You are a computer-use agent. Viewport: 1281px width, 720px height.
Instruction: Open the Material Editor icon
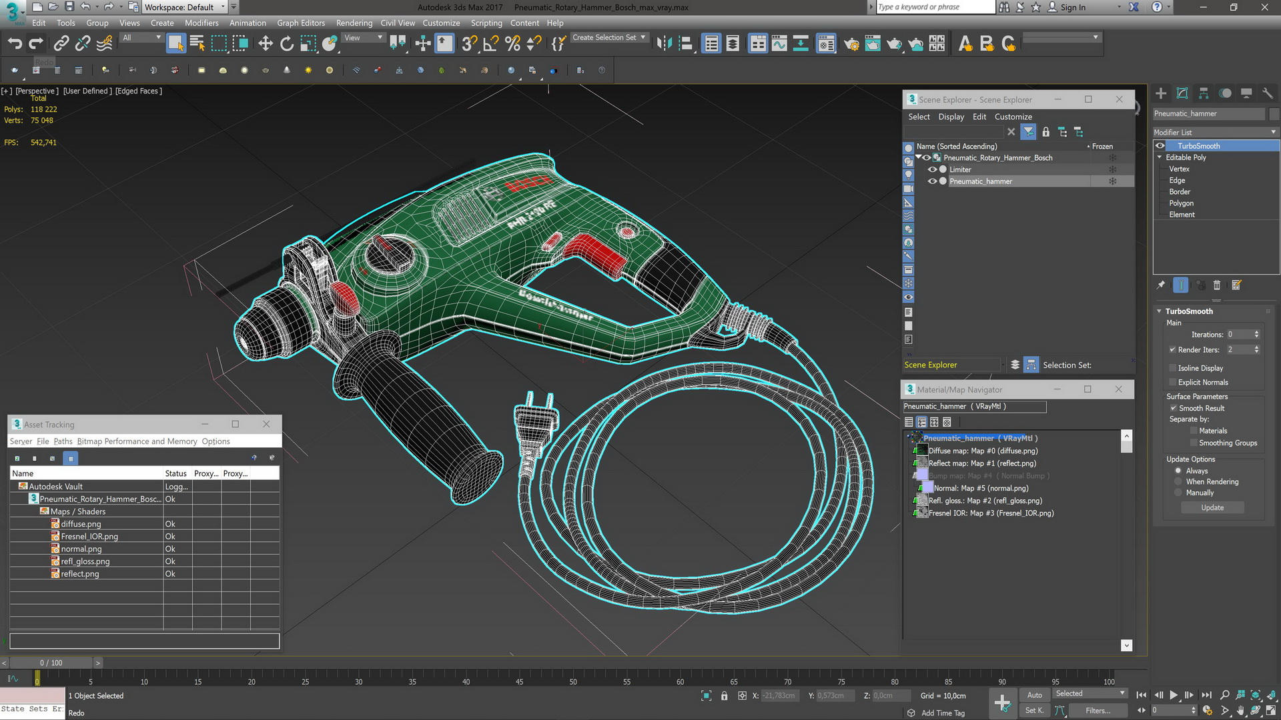point(826,44)
